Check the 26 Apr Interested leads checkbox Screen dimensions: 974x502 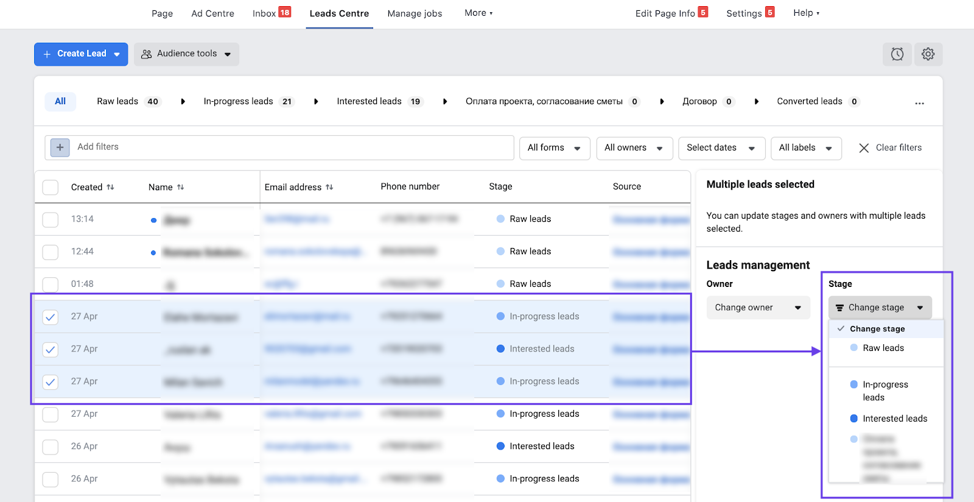[x=51, y=447]
